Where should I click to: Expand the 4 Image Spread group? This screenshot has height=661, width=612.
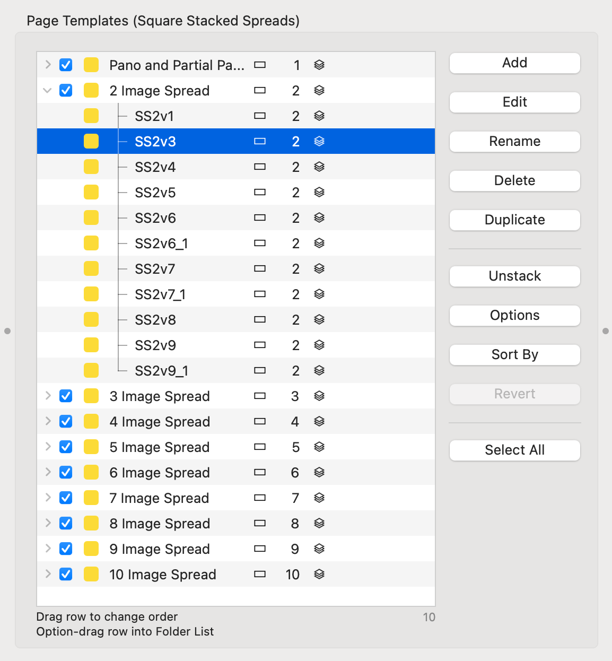(x=48, y=421)
